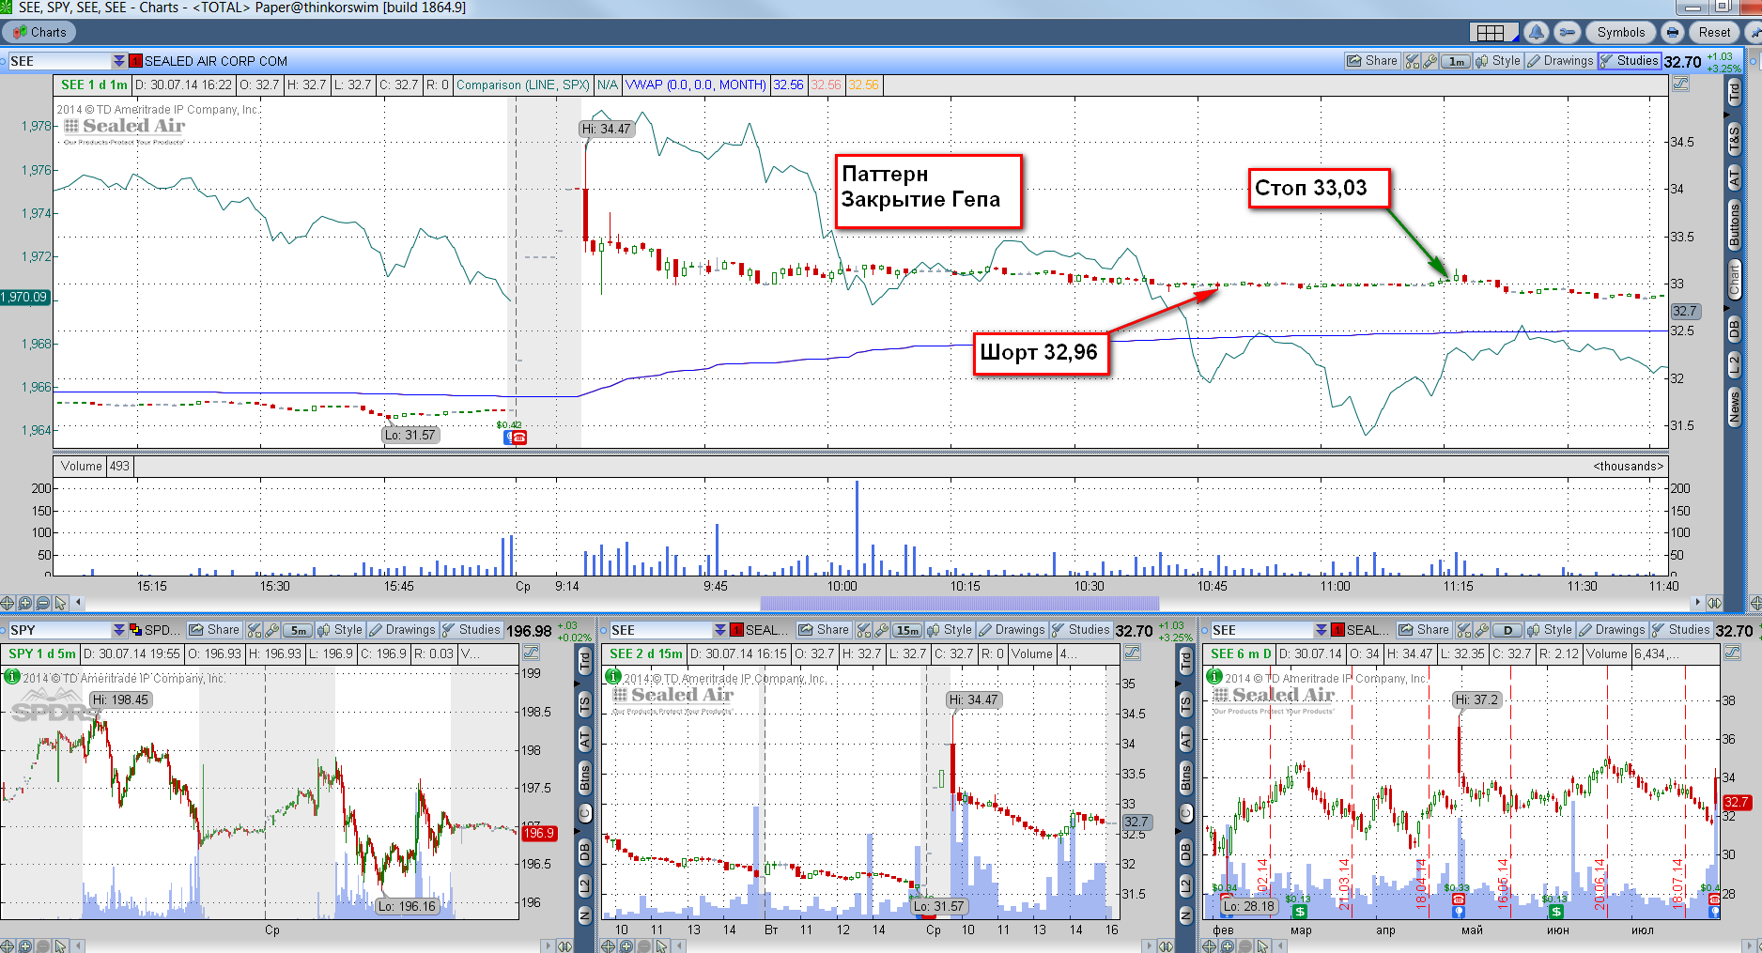Click the SPY chart color link icon

click(135, 630)
